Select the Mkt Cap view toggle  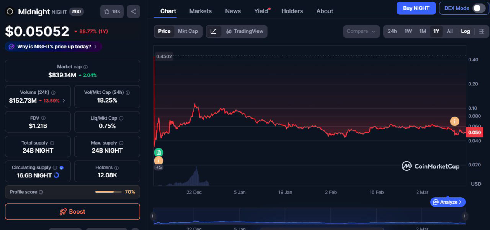tap(188, 31)
